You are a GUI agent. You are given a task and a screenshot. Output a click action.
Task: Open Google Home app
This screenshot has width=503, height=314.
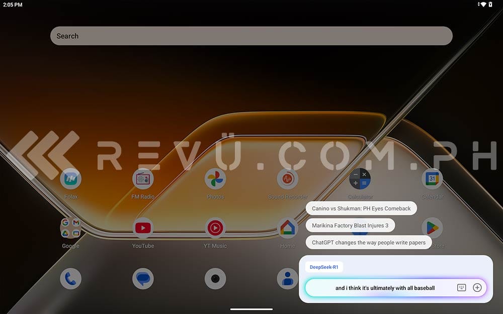(288, 228)
